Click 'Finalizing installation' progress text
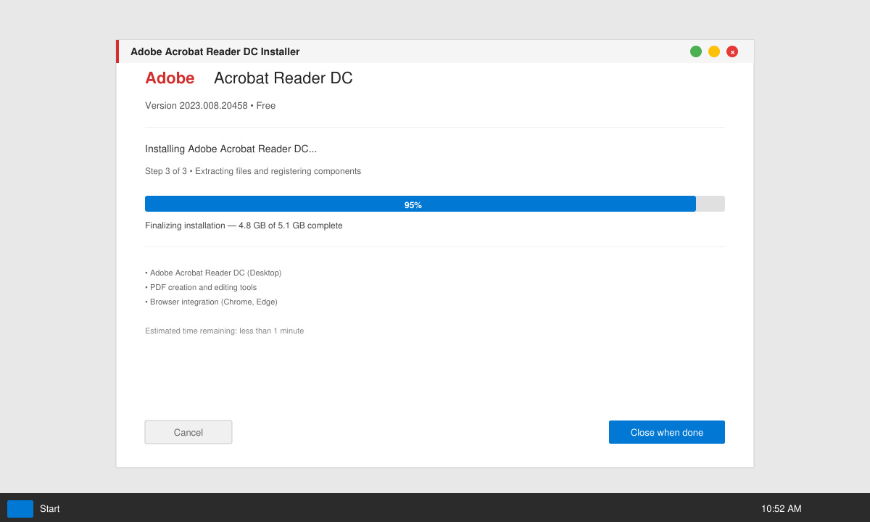 (244, 225)
